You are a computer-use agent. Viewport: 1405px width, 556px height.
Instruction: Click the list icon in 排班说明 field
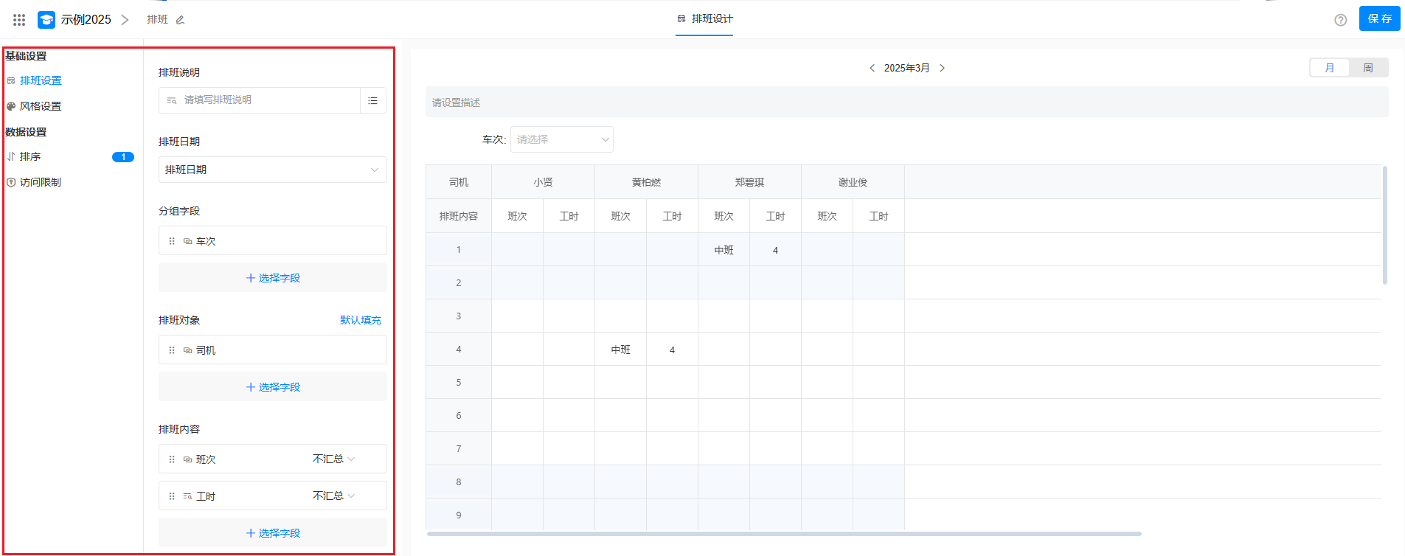pyautogui.click(x=372, y=100)
